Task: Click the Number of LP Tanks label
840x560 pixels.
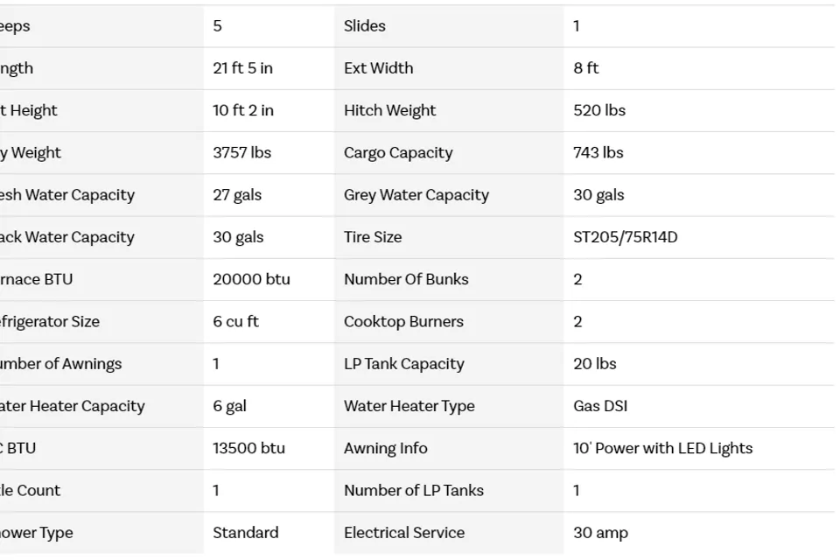Action: 413,491
